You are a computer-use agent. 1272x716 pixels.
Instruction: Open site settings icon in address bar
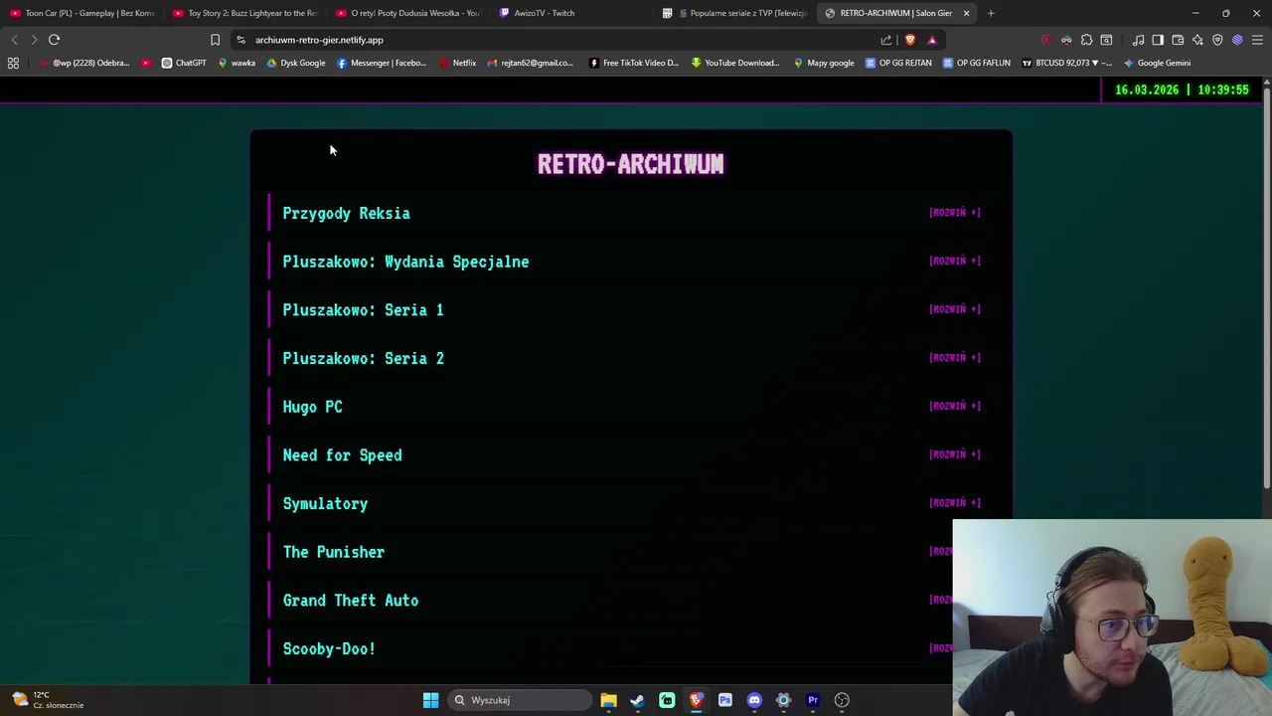click(240, 40)
